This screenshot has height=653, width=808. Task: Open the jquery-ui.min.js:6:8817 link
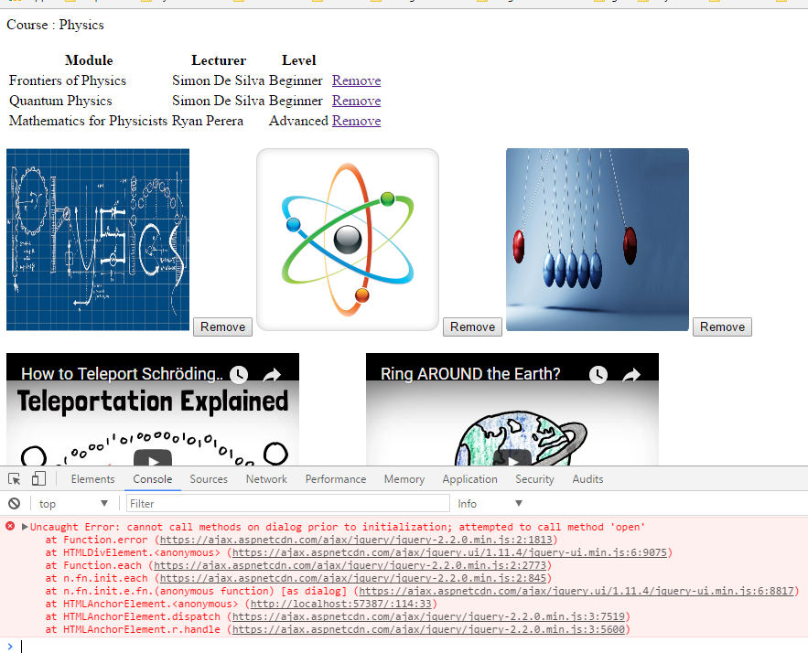coord(576,591)
